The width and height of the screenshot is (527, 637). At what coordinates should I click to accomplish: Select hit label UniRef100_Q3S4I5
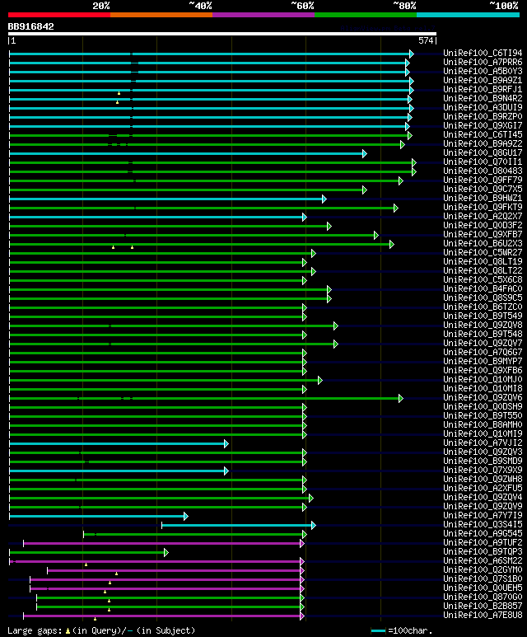[x=483, y=525]
